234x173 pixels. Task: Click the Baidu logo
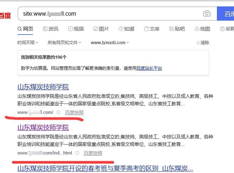[x=5, y=16]
